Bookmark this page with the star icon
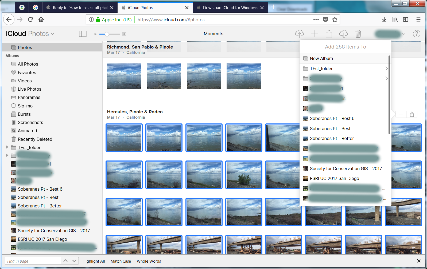Screen dimensions: 427x269 [x=335, y=19]
